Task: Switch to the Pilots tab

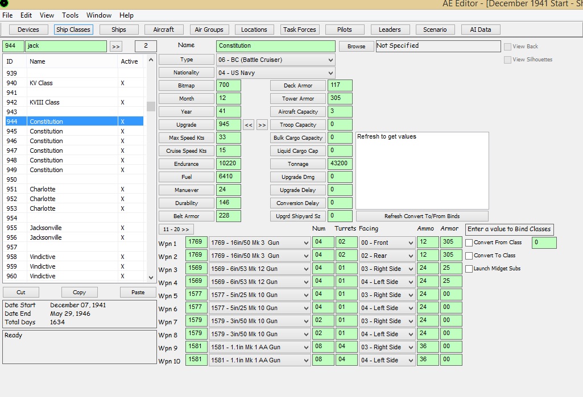Action: 345,30
